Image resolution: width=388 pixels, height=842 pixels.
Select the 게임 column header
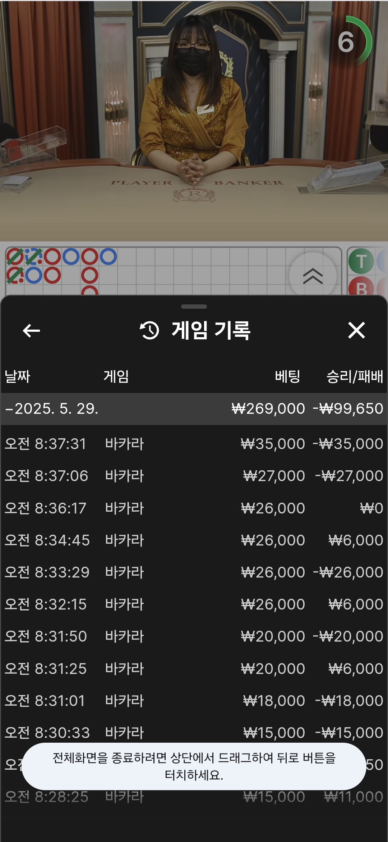pyautogui.click(x=116, y=376)
